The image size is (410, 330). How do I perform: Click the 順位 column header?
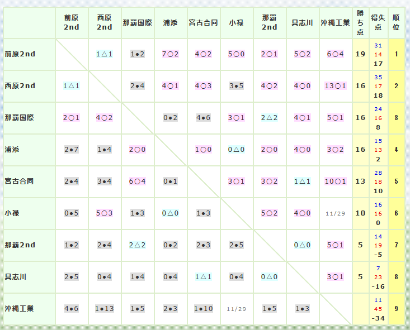point(396,23)
